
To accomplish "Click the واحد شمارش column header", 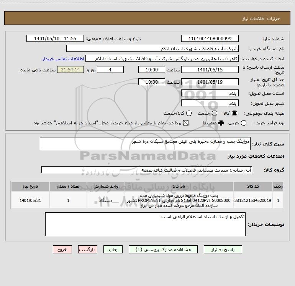I will [106, 187].
